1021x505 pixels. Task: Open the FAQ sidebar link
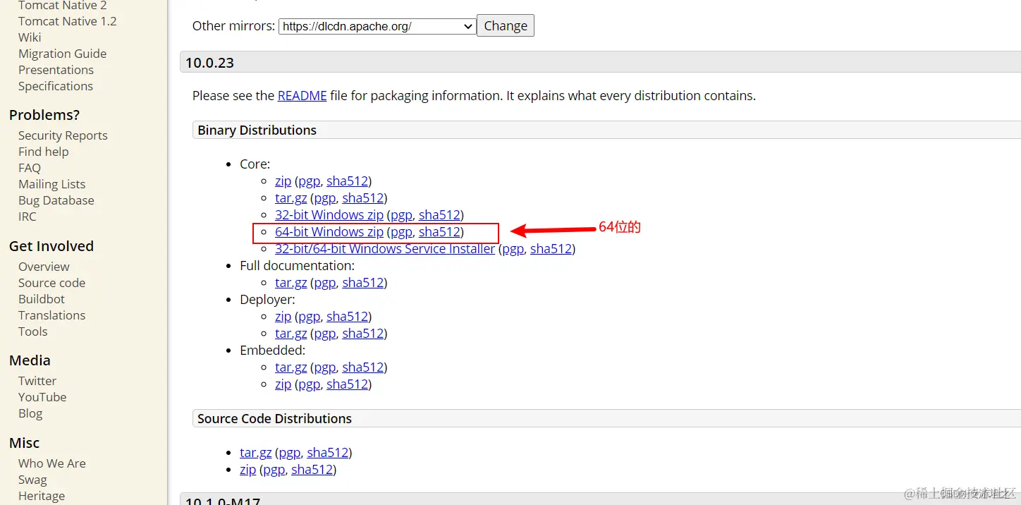click(30, 168)
